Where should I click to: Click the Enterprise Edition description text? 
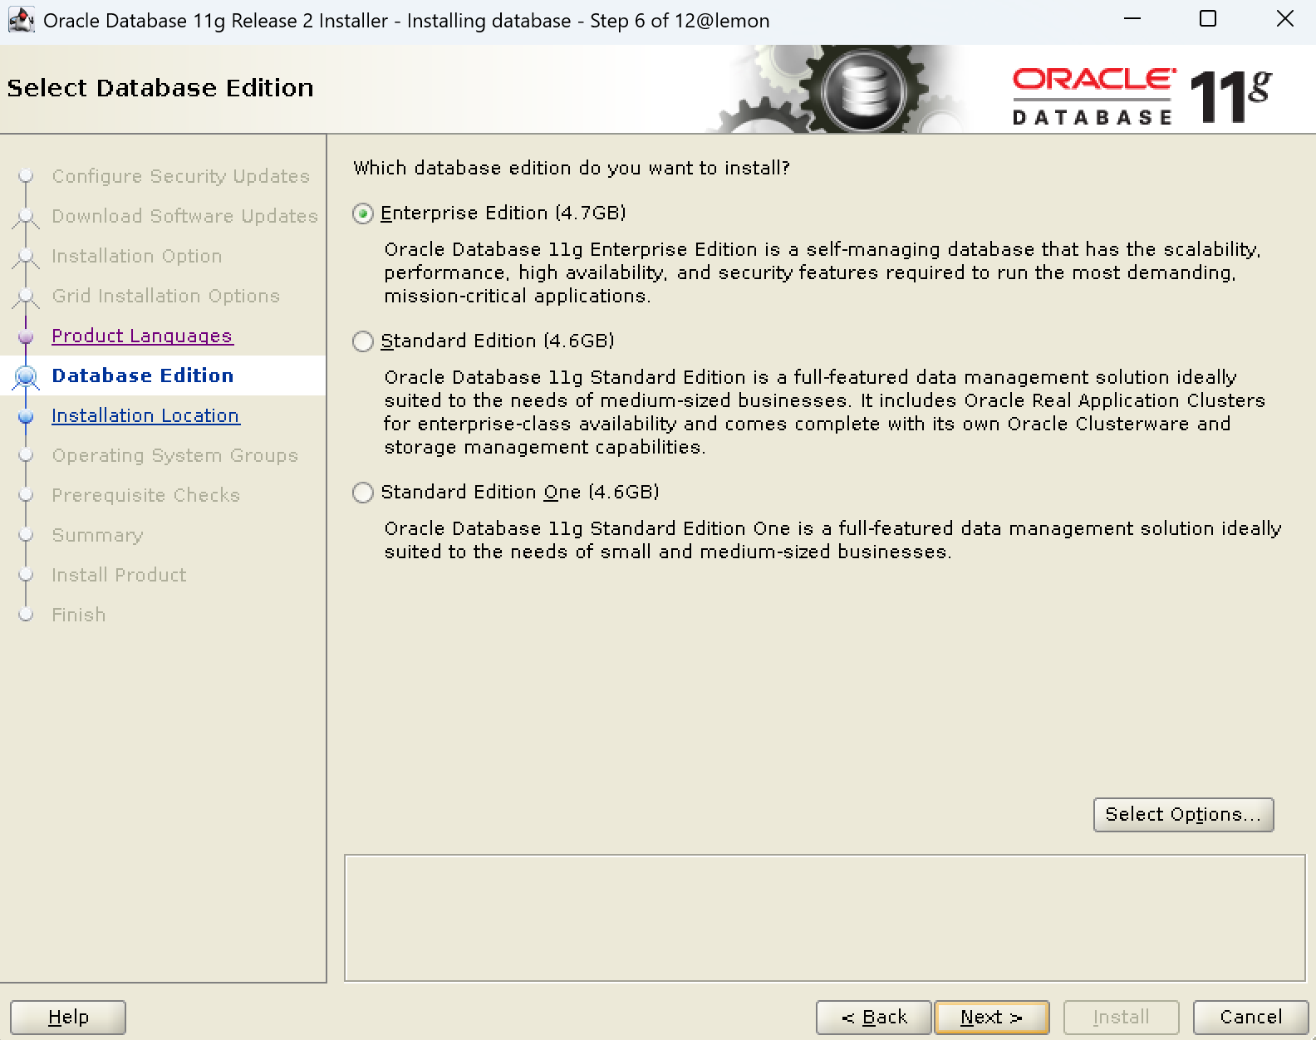[x=822, y=272]
